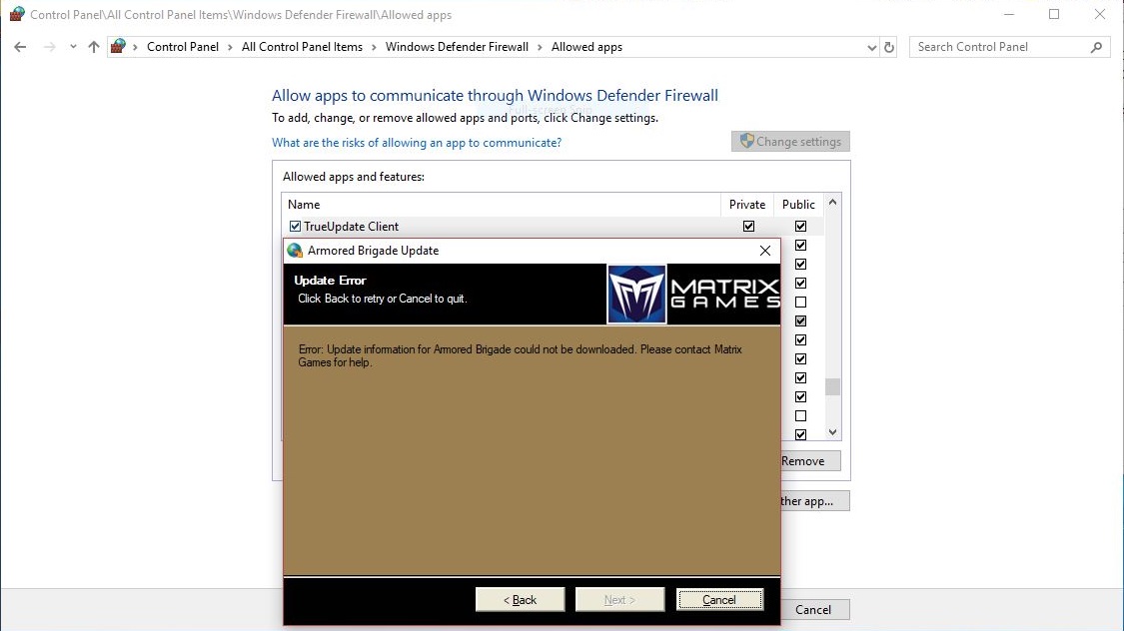This screenshot has width=1124, height=631.
Task: Toggle Private checkbox for TrueUpdate Client
Action: click(x=748, y=227)
